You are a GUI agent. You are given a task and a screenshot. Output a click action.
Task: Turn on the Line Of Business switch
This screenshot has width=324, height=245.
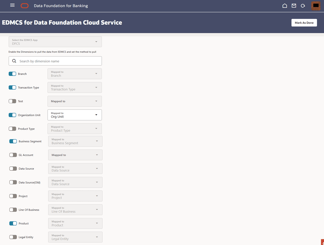click(13, 210)
